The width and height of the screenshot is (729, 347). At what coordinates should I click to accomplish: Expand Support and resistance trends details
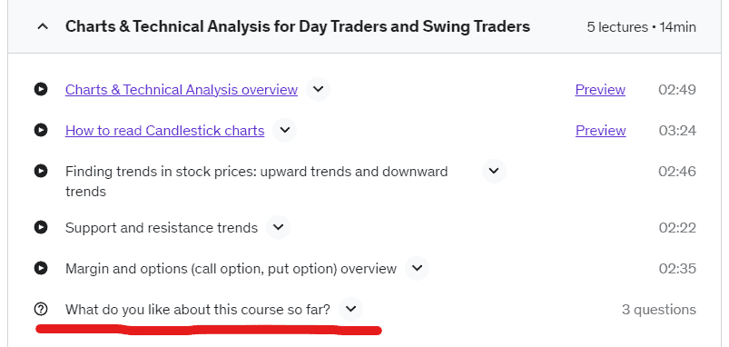[x=278, y=227]
